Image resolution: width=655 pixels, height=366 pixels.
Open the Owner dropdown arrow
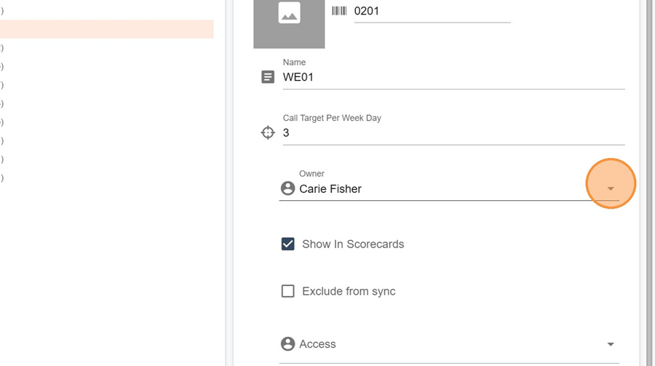[x=611, y=188]
